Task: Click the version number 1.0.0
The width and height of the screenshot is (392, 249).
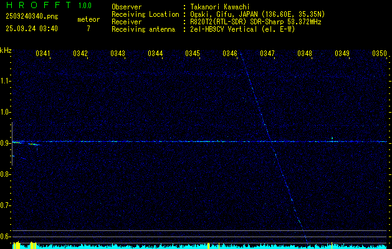Action: coord(85,6)
